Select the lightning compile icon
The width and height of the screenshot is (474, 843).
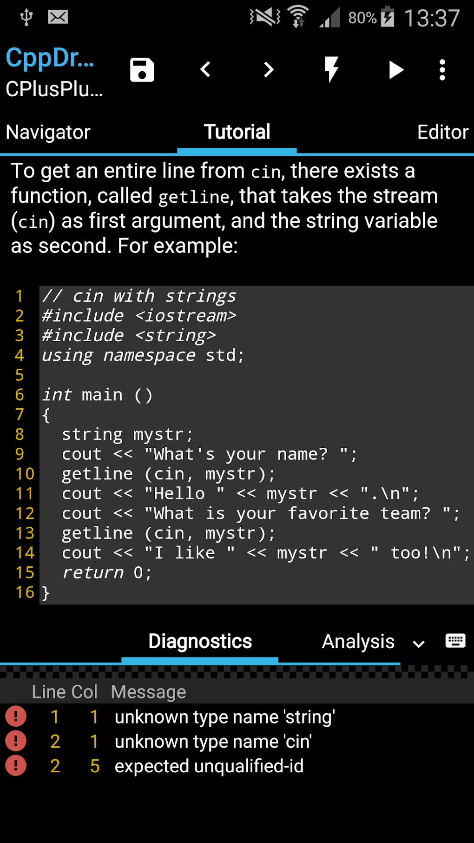(331, 69)
